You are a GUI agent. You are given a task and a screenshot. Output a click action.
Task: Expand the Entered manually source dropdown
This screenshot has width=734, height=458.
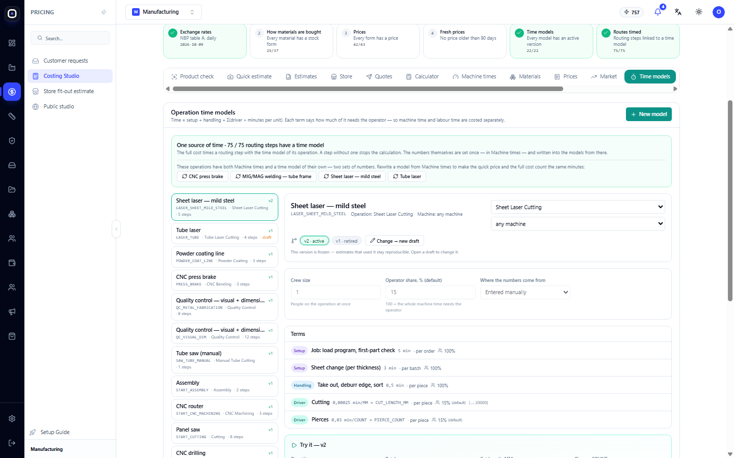click(x=525, y=292)
